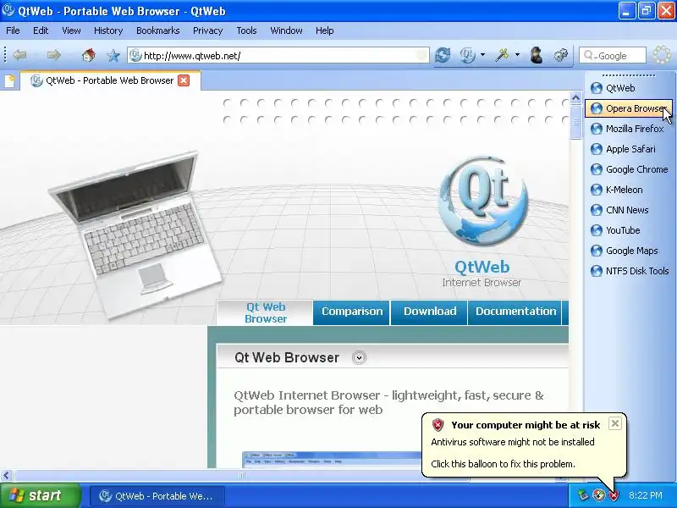
Task: Open the NTFS Disk Tools bookmark
Action: pyautogui.click(x=630, y=271)
